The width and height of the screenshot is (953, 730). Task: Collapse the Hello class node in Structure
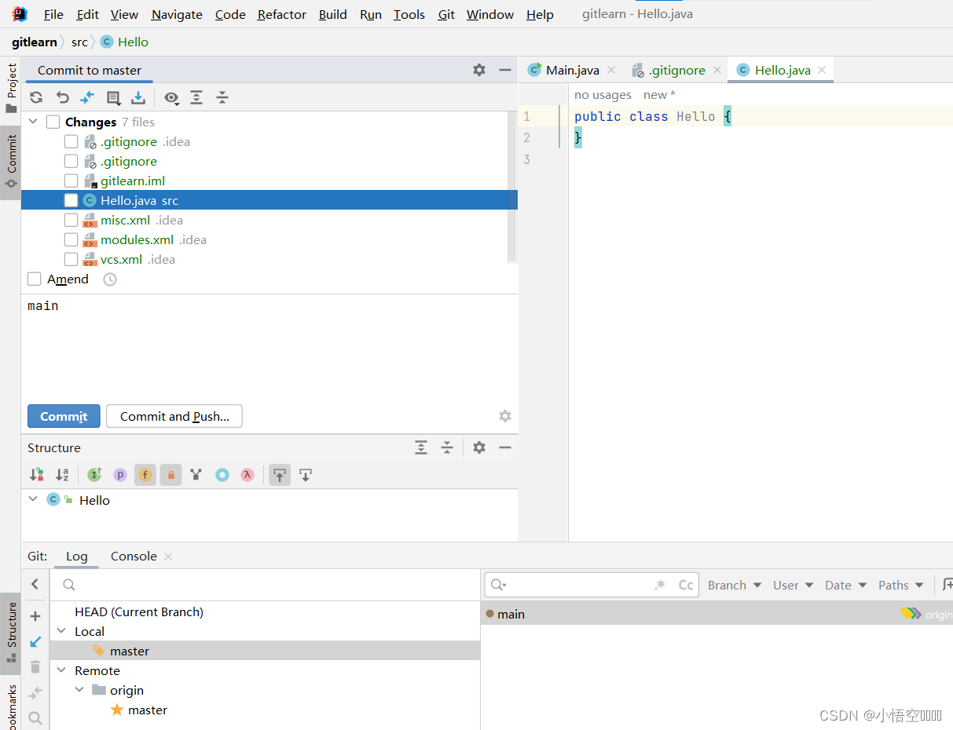33,499
